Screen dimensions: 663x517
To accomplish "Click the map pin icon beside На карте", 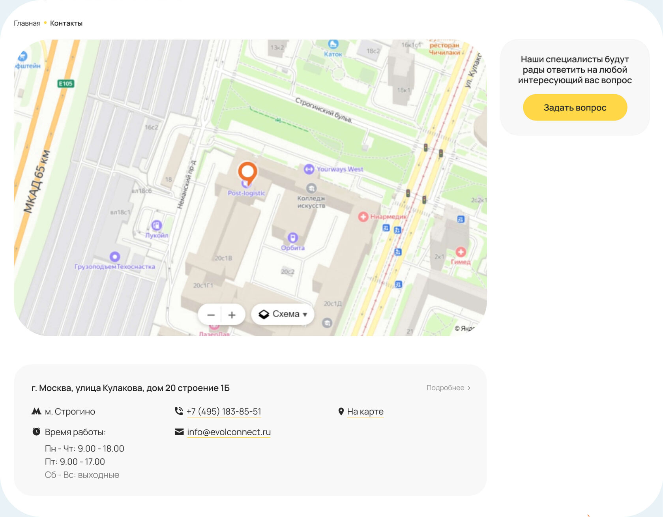I will 341,412.
